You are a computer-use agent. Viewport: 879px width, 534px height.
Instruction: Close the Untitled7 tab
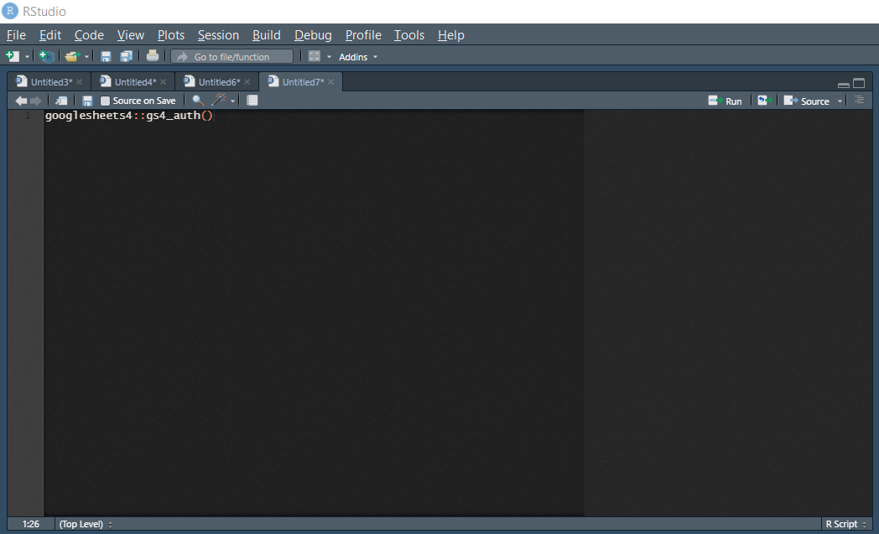[x=331, y=82]
